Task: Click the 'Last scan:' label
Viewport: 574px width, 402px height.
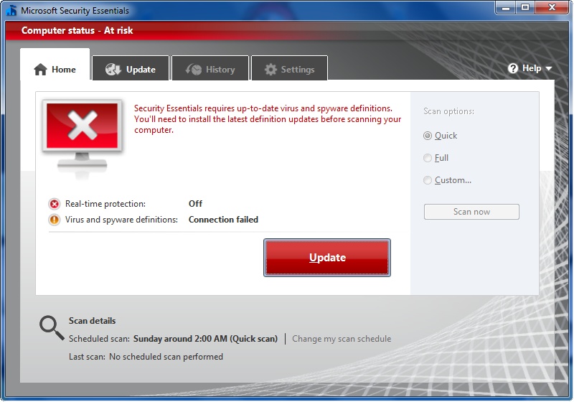Action: 87,357
